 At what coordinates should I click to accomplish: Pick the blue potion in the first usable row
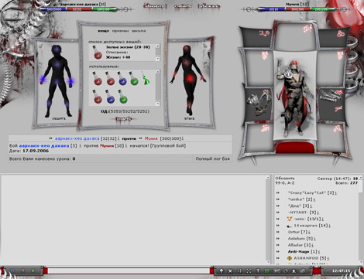[122, 79]
